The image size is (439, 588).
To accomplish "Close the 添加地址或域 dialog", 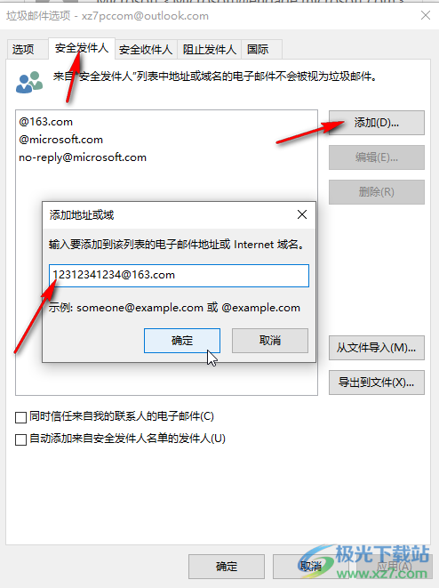I will click(302, 214).
